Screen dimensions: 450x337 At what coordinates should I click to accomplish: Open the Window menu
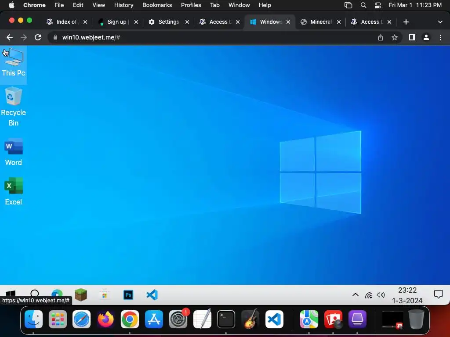239,5
